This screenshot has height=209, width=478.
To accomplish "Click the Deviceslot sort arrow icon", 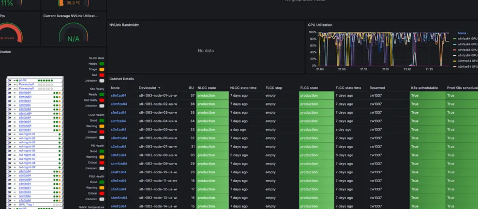I will tap(160, 88).
